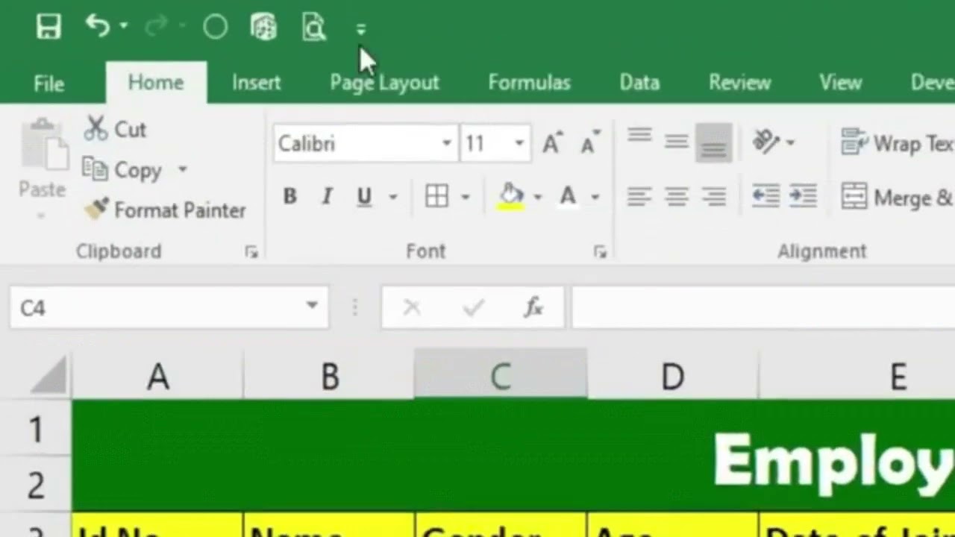Click the Save icon in Quick Access Toolbar
955x537 pixels.
(48, 28)
